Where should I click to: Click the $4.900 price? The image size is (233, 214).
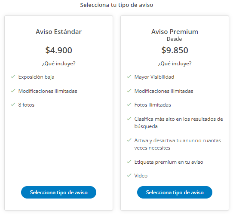[x=59, y=50]
